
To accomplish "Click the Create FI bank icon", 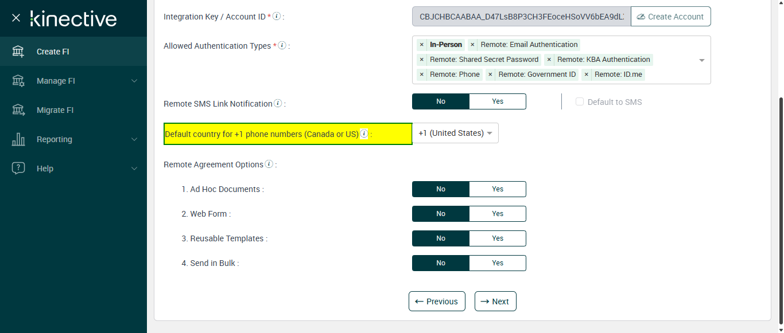I will point(18,52).
